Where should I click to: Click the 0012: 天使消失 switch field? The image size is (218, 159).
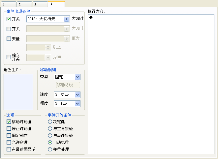(48, 19)
